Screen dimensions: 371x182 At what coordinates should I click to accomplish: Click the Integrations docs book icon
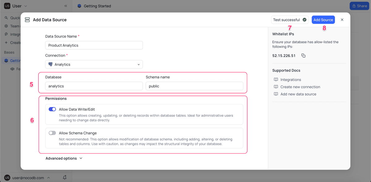[x=275, y=80]
